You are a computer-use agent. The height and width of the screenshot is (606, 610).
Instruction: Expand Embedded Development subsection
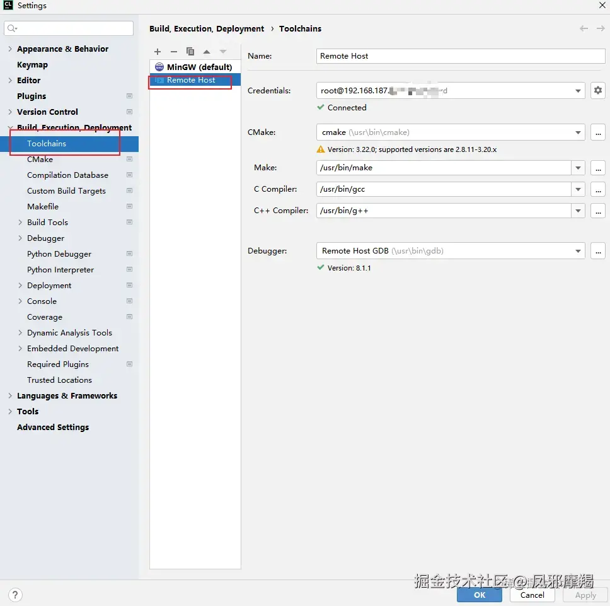pos(20,349)
